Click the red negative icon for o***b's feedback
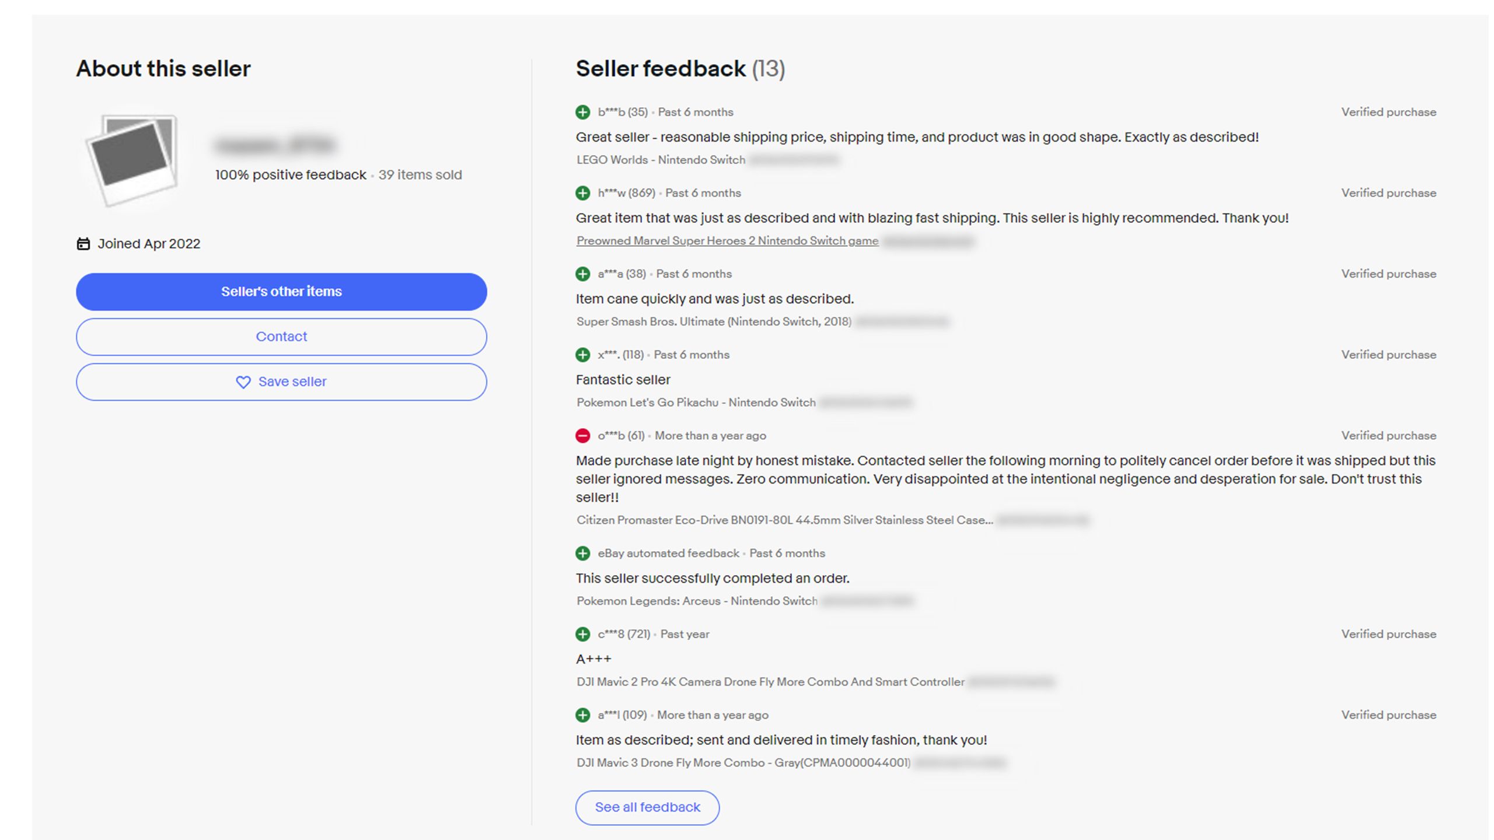 coord(582,436)
